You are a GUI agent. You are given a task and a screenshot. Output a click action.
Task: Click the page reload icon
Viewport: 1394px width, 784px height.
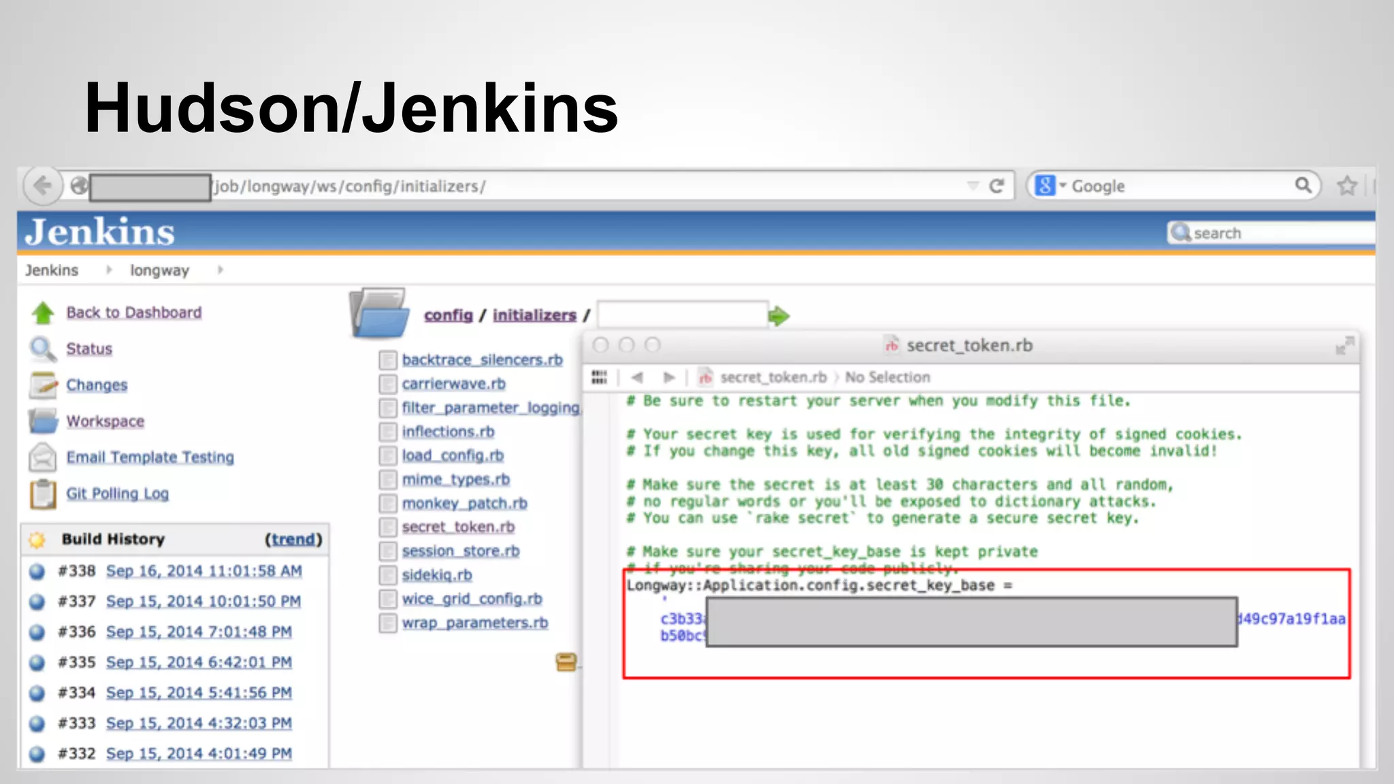pos(996,186)
